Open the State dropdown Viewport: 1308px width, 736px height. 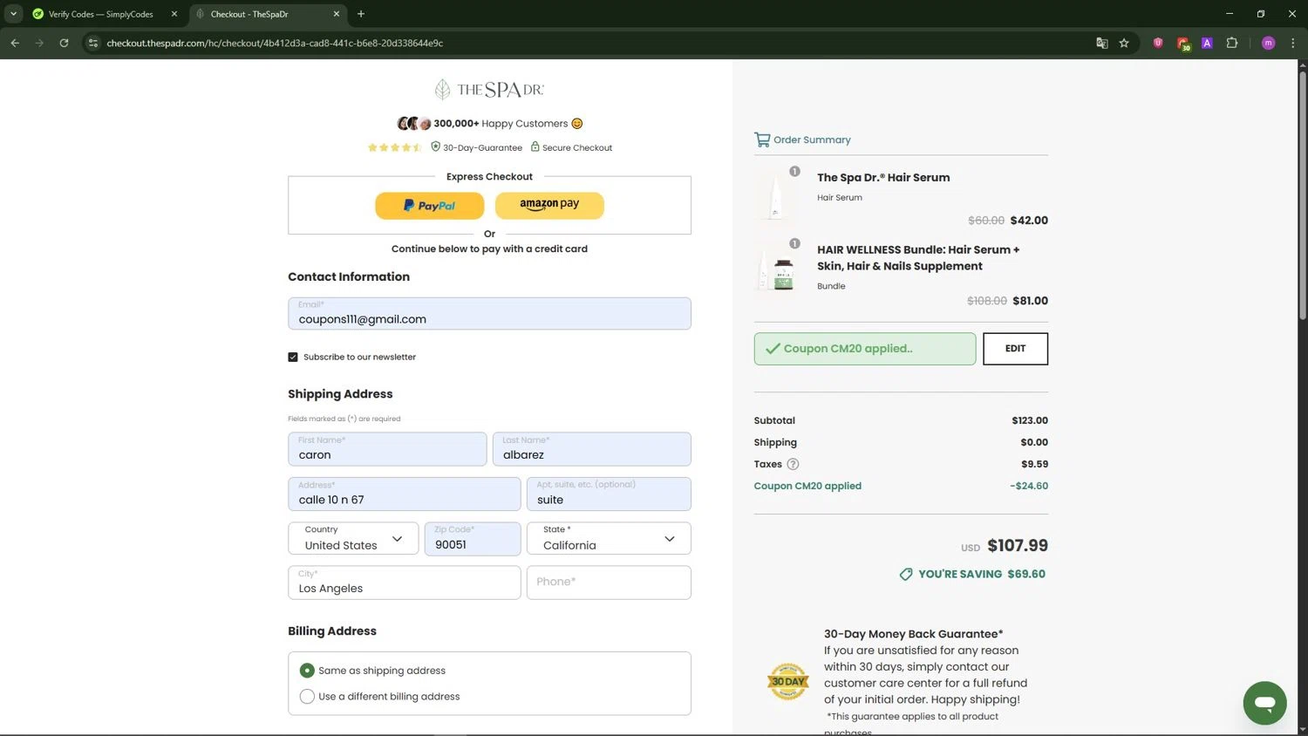pyautogui.click(x=609, y=538)
